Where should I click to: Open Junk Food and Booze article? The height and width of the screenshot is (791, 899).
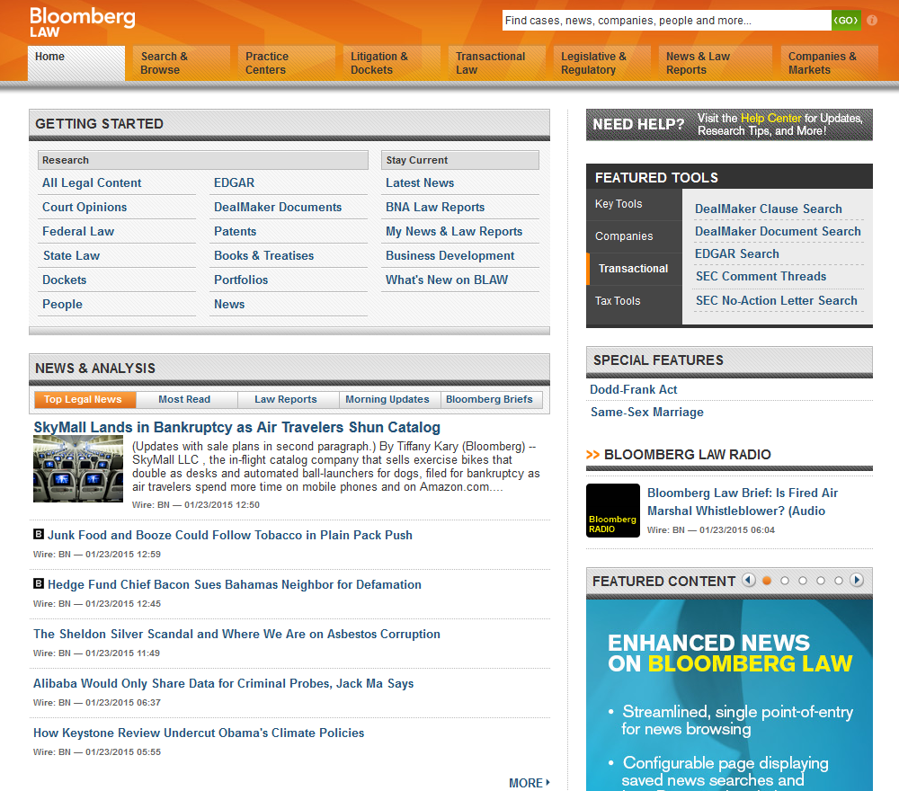230,536
